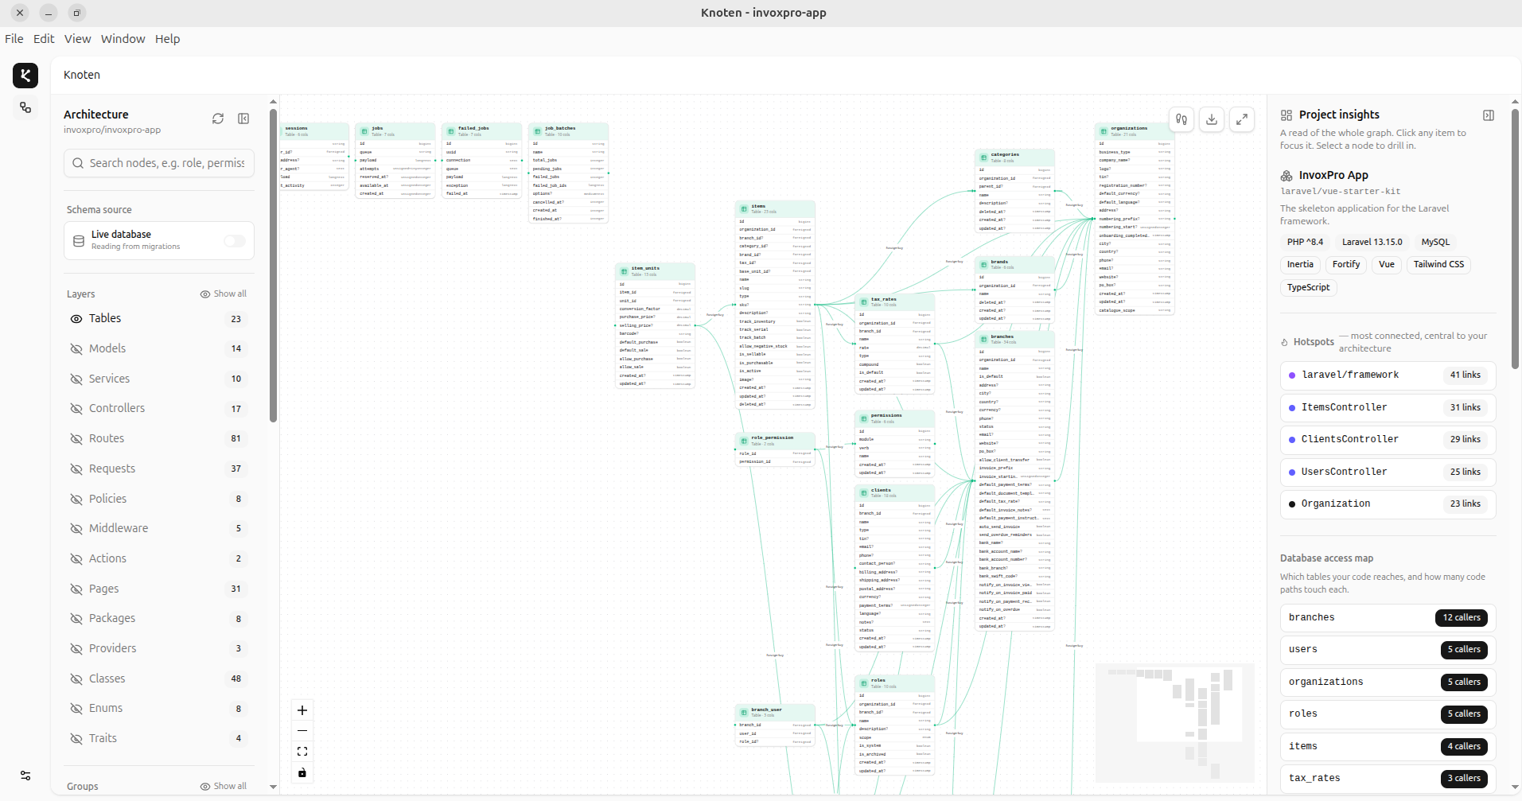Open the ItemsController hotspot

click(x=1388, y=408)
